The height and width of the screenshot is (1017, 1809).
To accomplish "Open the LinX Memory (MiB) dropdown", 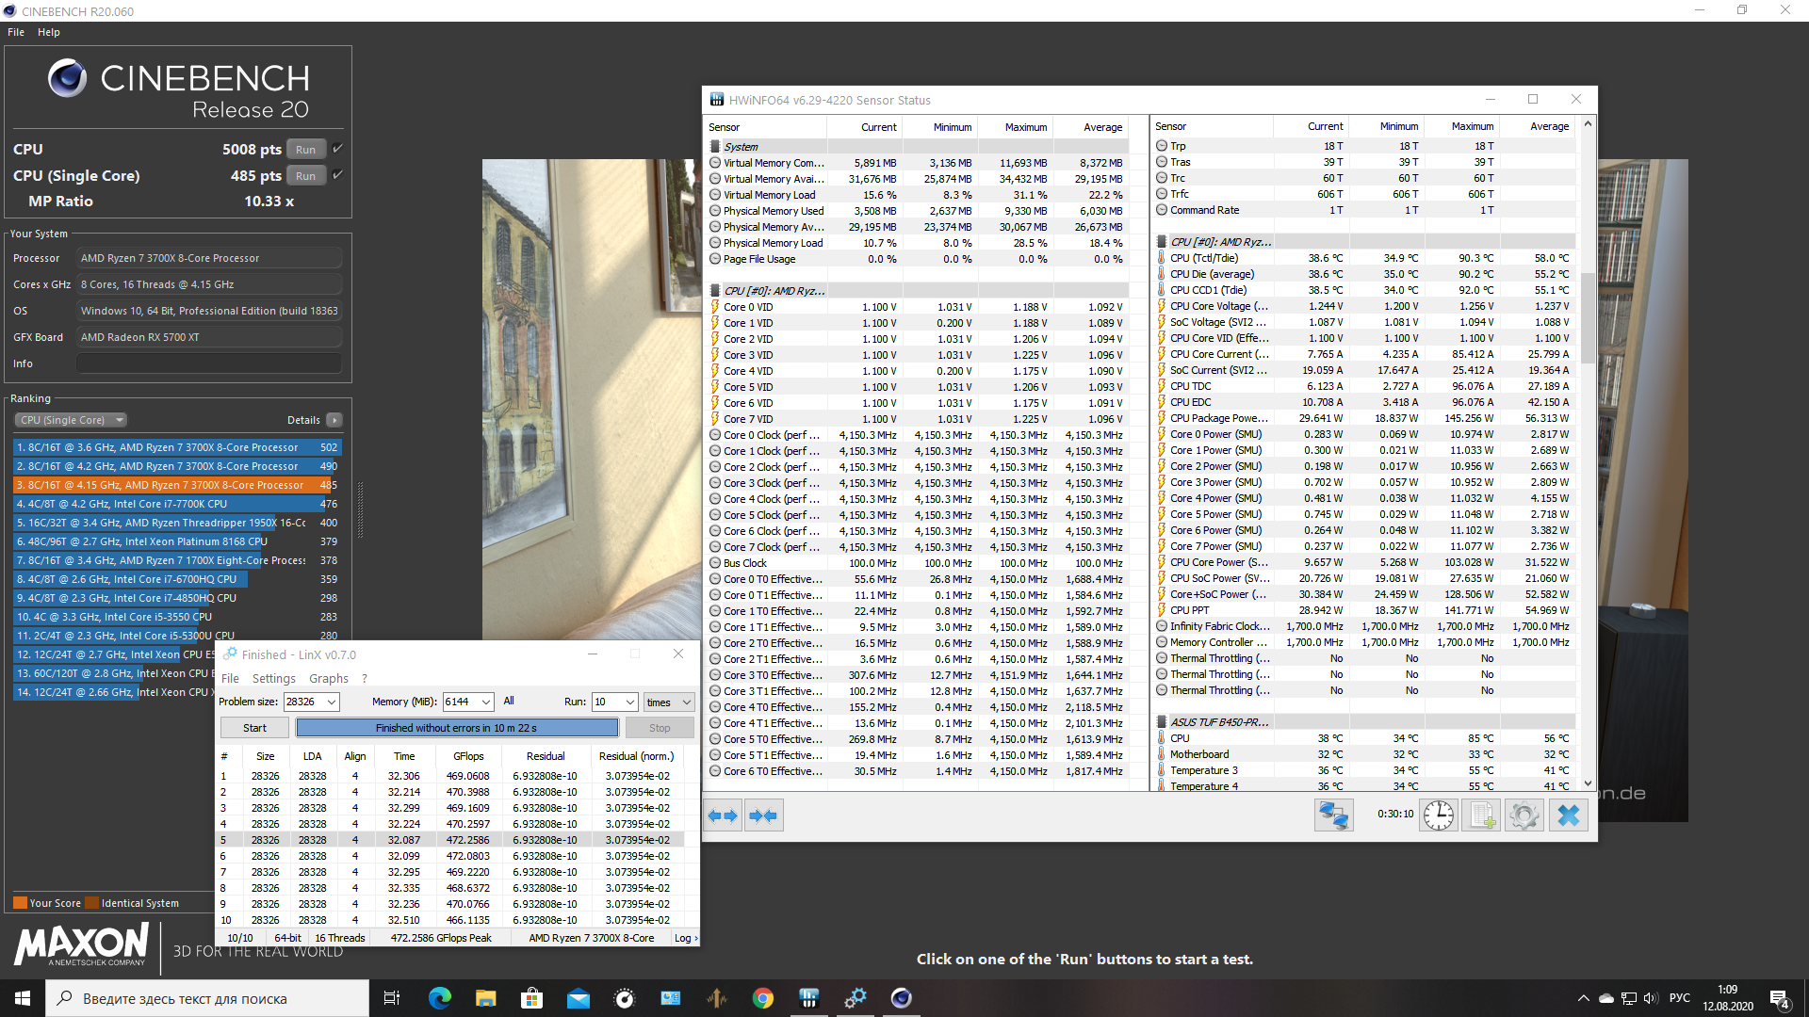I will pyautogui.click(x=486, y=702).
